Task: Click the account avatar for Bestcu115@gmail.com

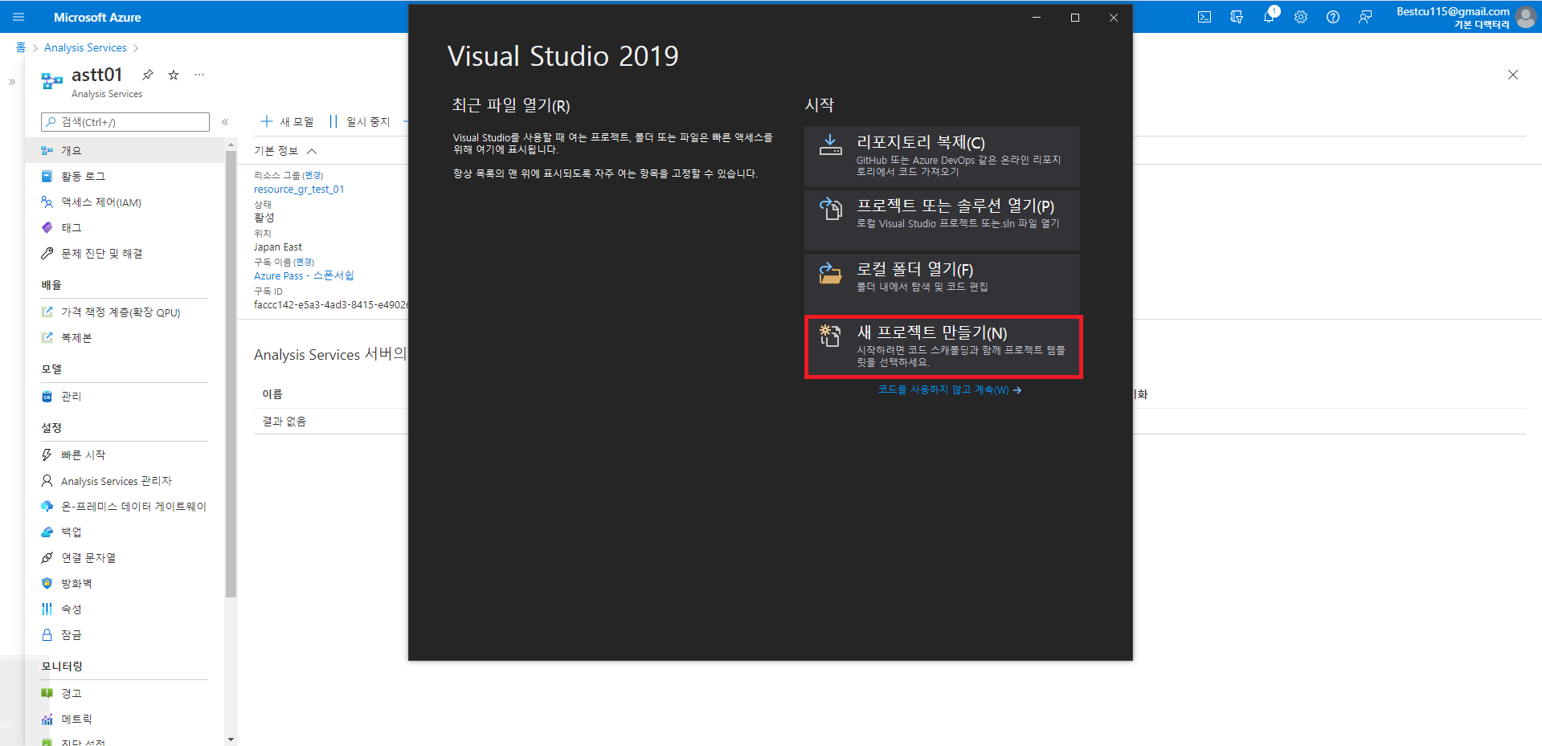Action: pos(1526,17)
